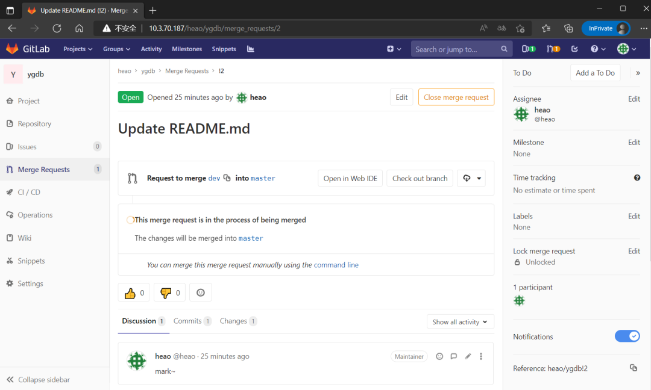This screenshot has height=390, width=651.
Task: Click the Close merge request button
Action: pyautogui.click(x=456, y=97)
